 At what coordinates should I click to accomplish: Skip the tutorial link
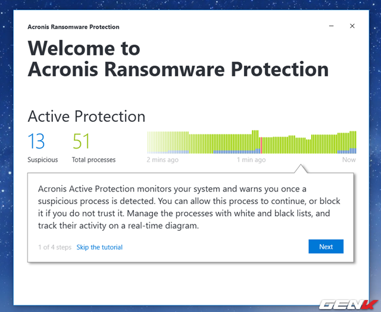pyautogui.click(x=99, y=247)
